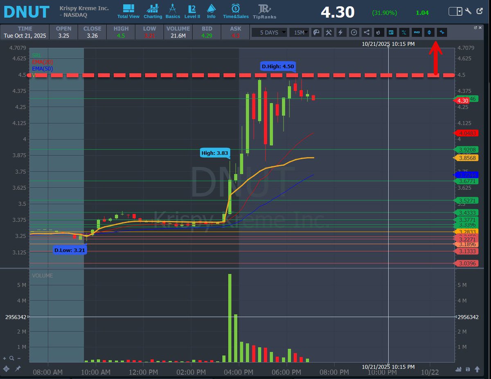Screen dimensions: 491x379
Task: Close the chart panel with small X
Action: (480, 28)
